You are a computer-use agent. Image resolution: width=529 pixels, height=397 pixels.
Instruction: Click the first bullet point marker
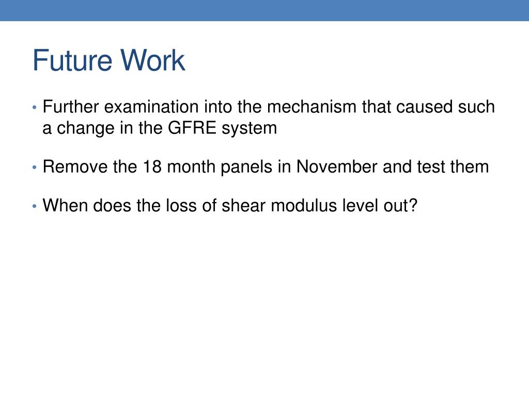(x=34, y=108)
